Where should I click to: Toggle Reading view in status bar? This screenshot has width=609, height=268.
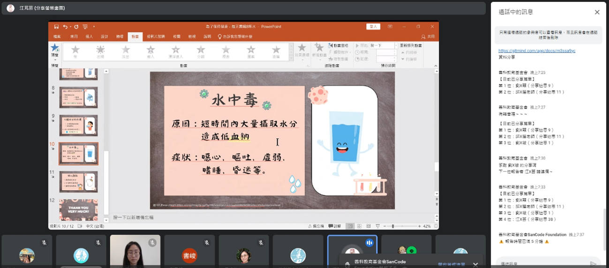[x=368, y=226]
